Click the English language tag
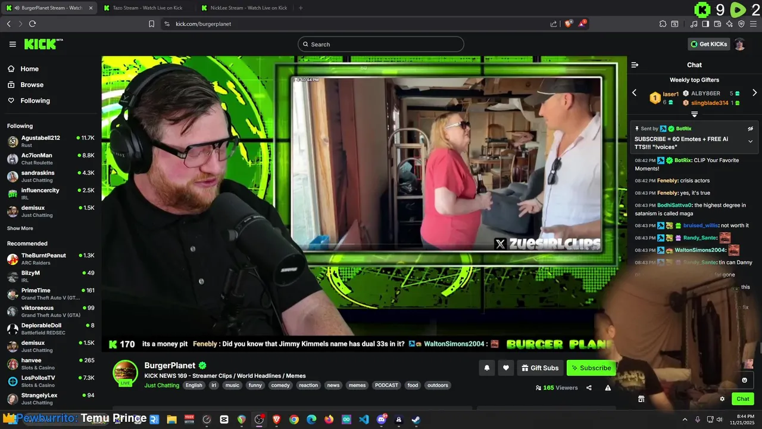Image resolution: width=762 pixels, height=429 pixels. (193, 386)
